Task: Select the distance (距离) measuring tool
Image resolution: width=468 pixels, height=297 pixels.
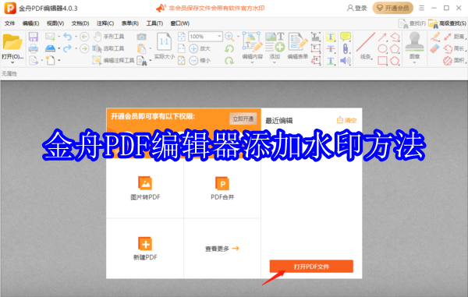Action: [454, 37]
